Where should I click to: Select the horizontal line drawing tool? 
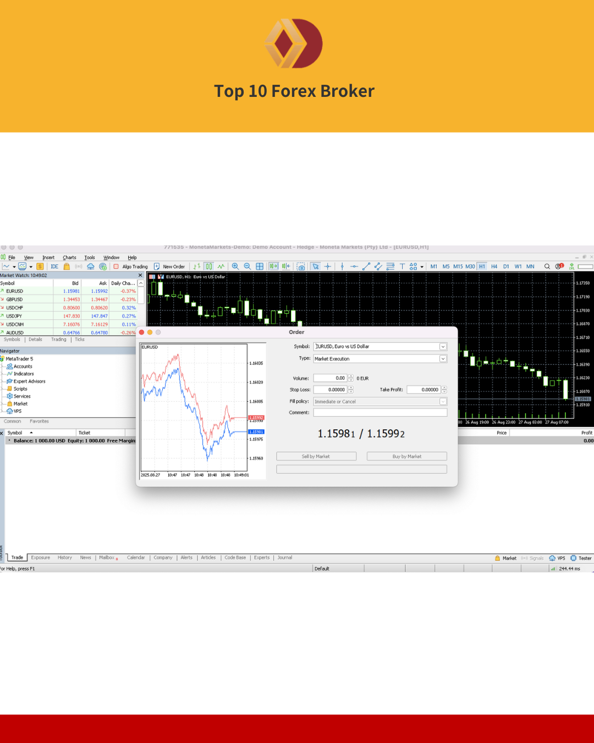354,266
